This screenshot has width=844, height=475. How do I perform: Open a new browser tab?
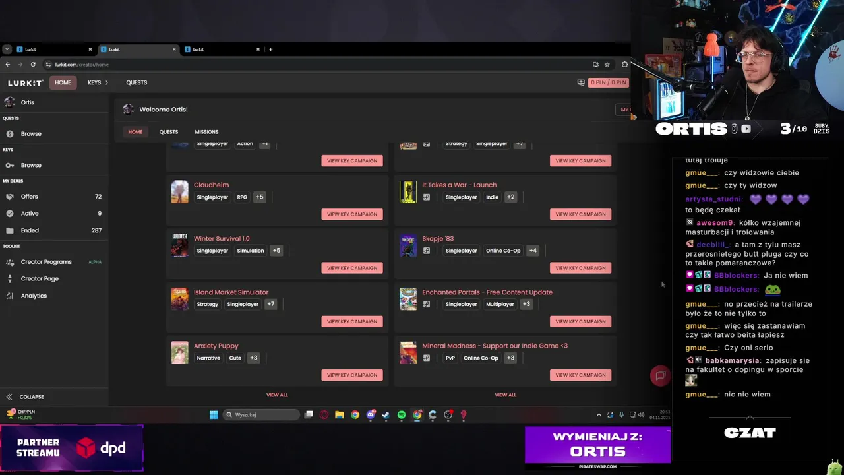270,49
